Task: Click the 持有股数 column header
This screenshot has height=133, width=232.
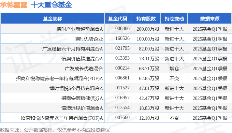Action: click(146, 19)
